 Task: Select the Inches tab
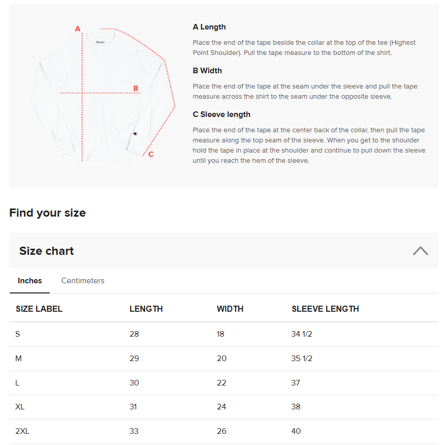30,281
